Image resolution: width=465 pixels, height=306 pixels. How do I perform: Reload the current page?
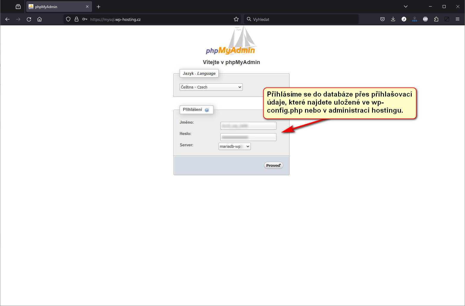[x=29, y=19]
